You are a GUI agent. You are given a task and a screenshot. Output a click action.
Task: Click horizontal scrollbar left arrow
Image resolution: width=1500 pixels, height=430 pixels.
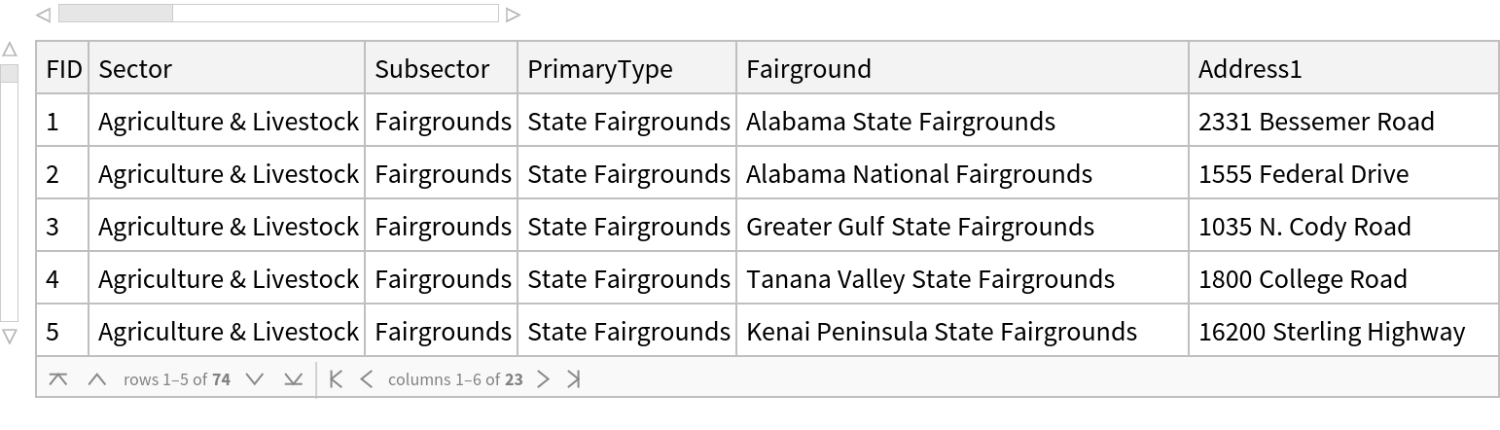(43, 15)
